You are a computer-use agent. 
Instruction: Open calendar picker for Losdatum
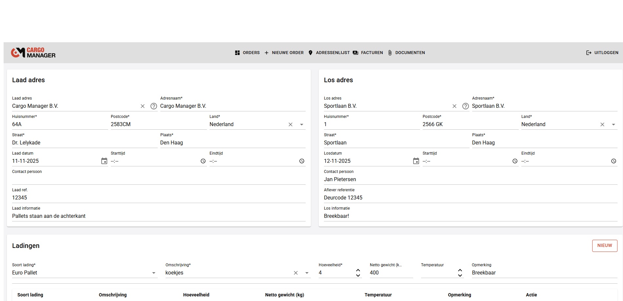tap(416, 161)
